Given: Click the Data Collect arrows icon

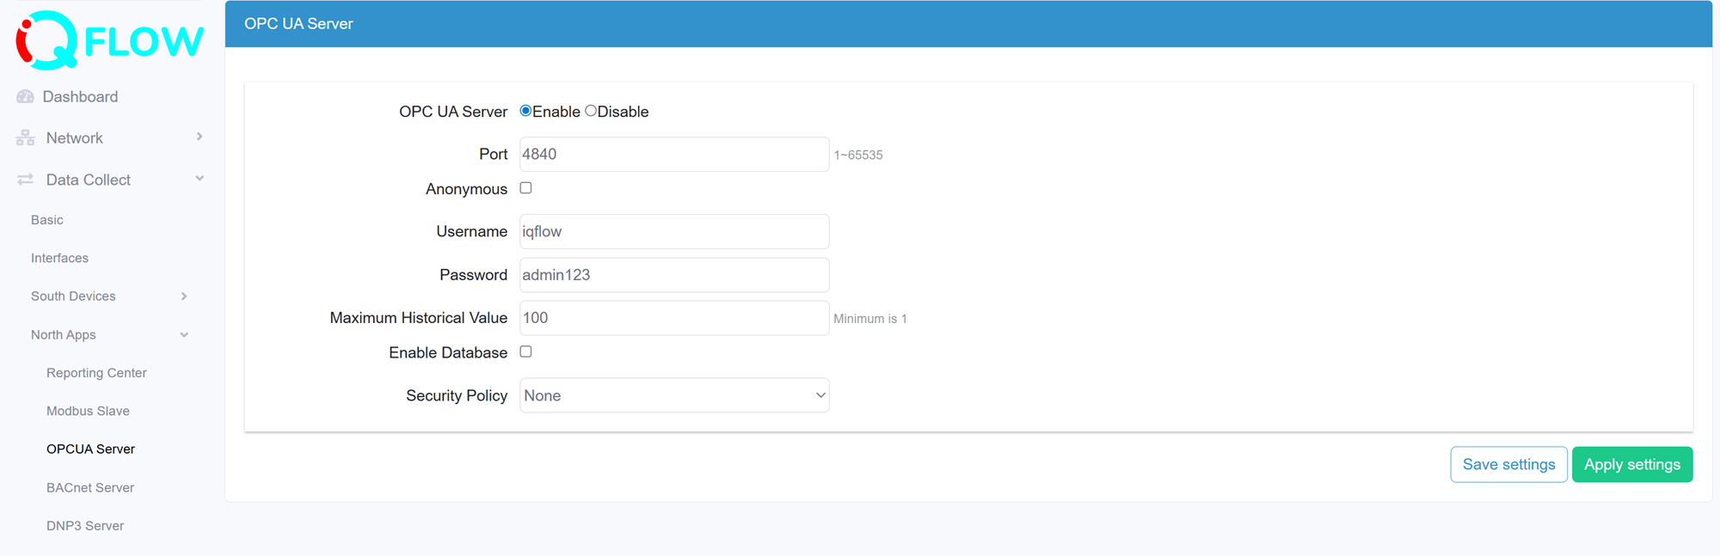Looking at the screenshot, I should [25, 180].
